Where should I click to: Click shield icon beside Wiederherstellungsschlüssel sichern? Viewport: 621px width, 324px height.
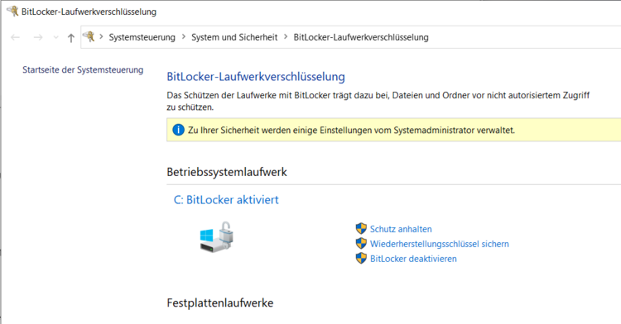[x=361, y=243]
